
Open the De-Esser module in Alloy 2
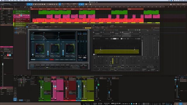63,67
